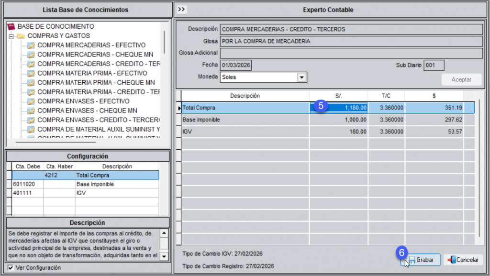Screen dimensions: 490x276
Task: Click the >> collapse panel button
Action: (x=181, y=10)
